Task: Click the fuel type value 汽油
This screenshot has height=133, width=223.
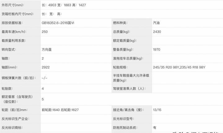Action: 157,23
